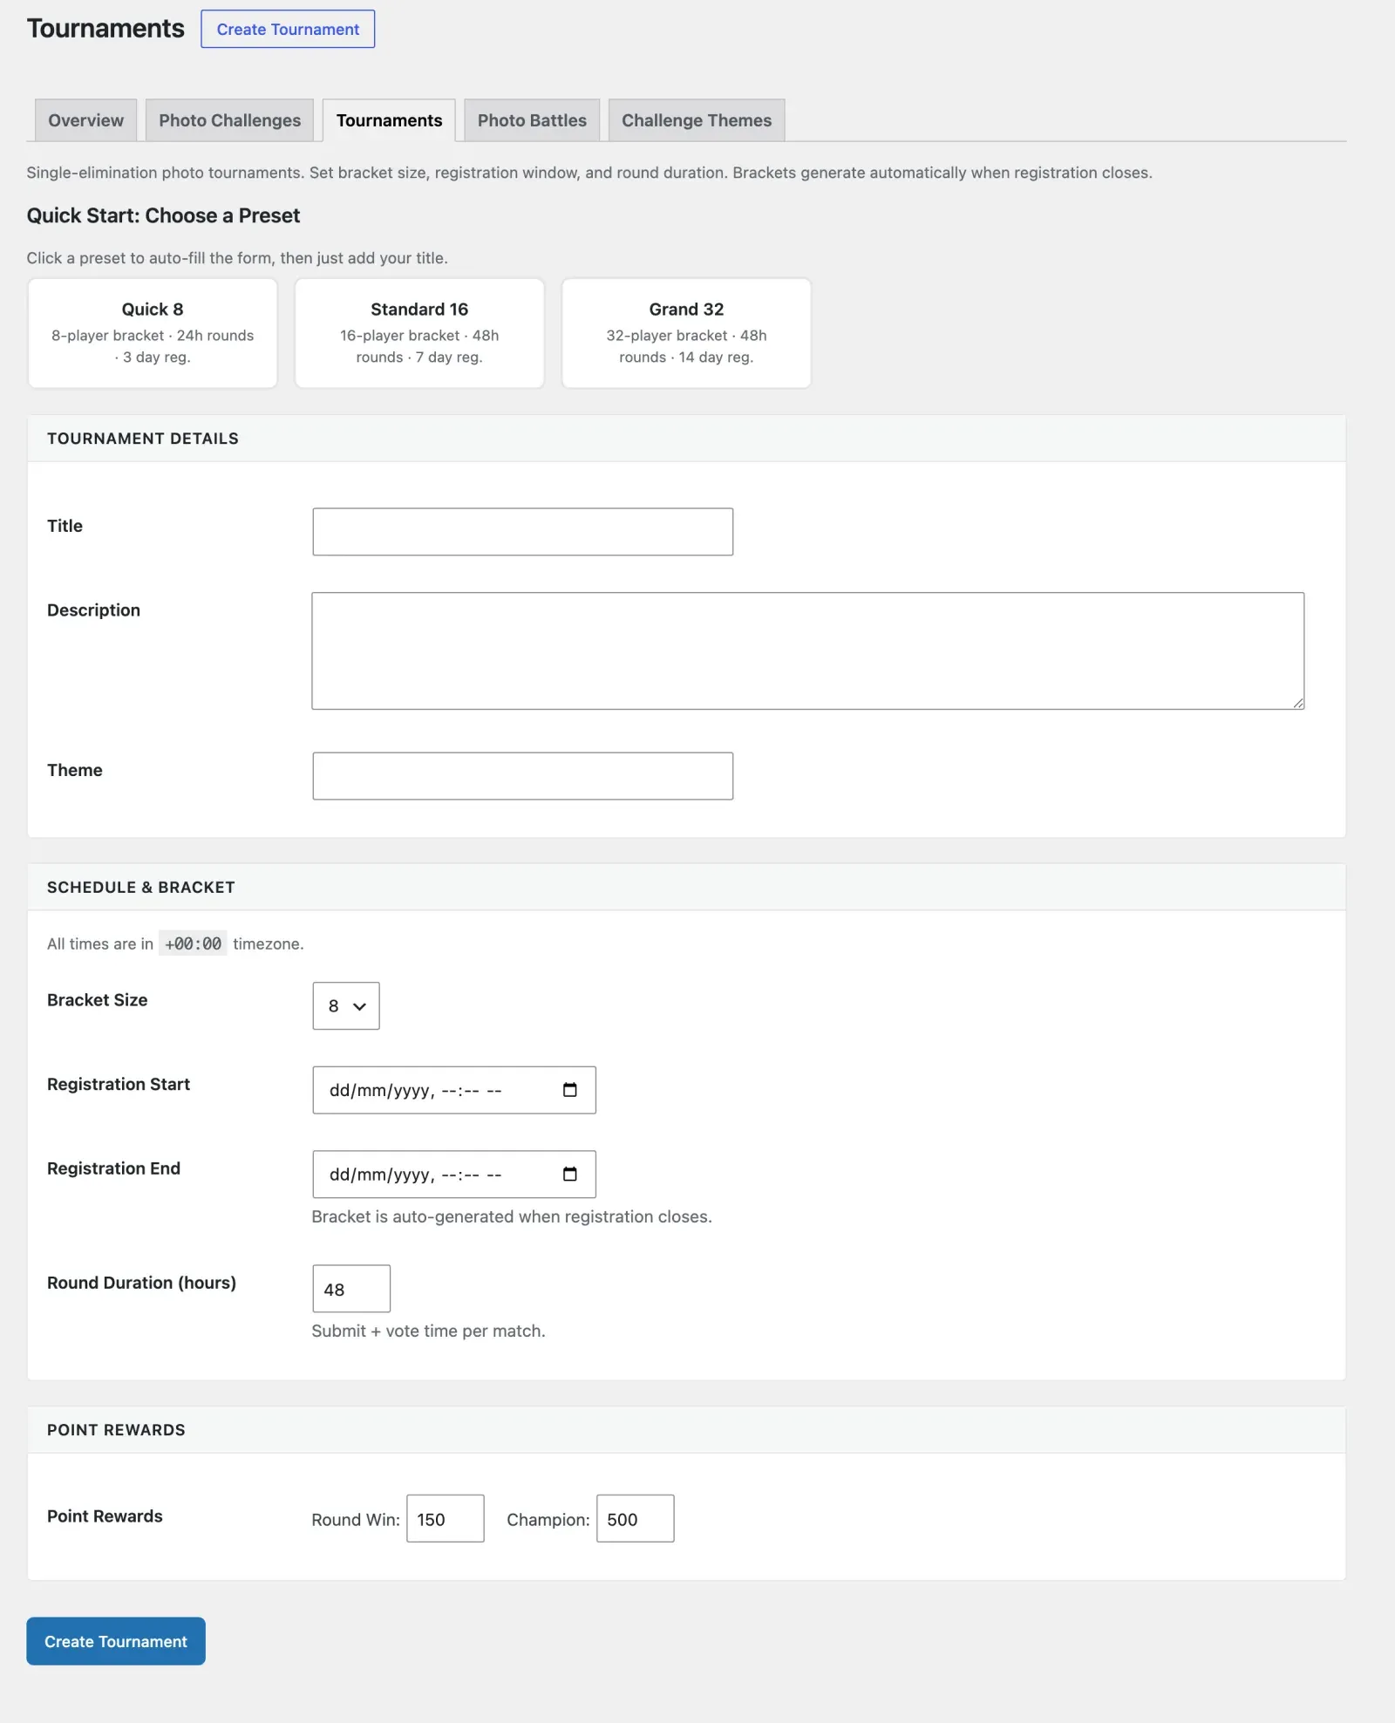The image size is (1395, 1723).
Task: Submit with the blue Create Tournament button
Action: [x=116, y=1642]
